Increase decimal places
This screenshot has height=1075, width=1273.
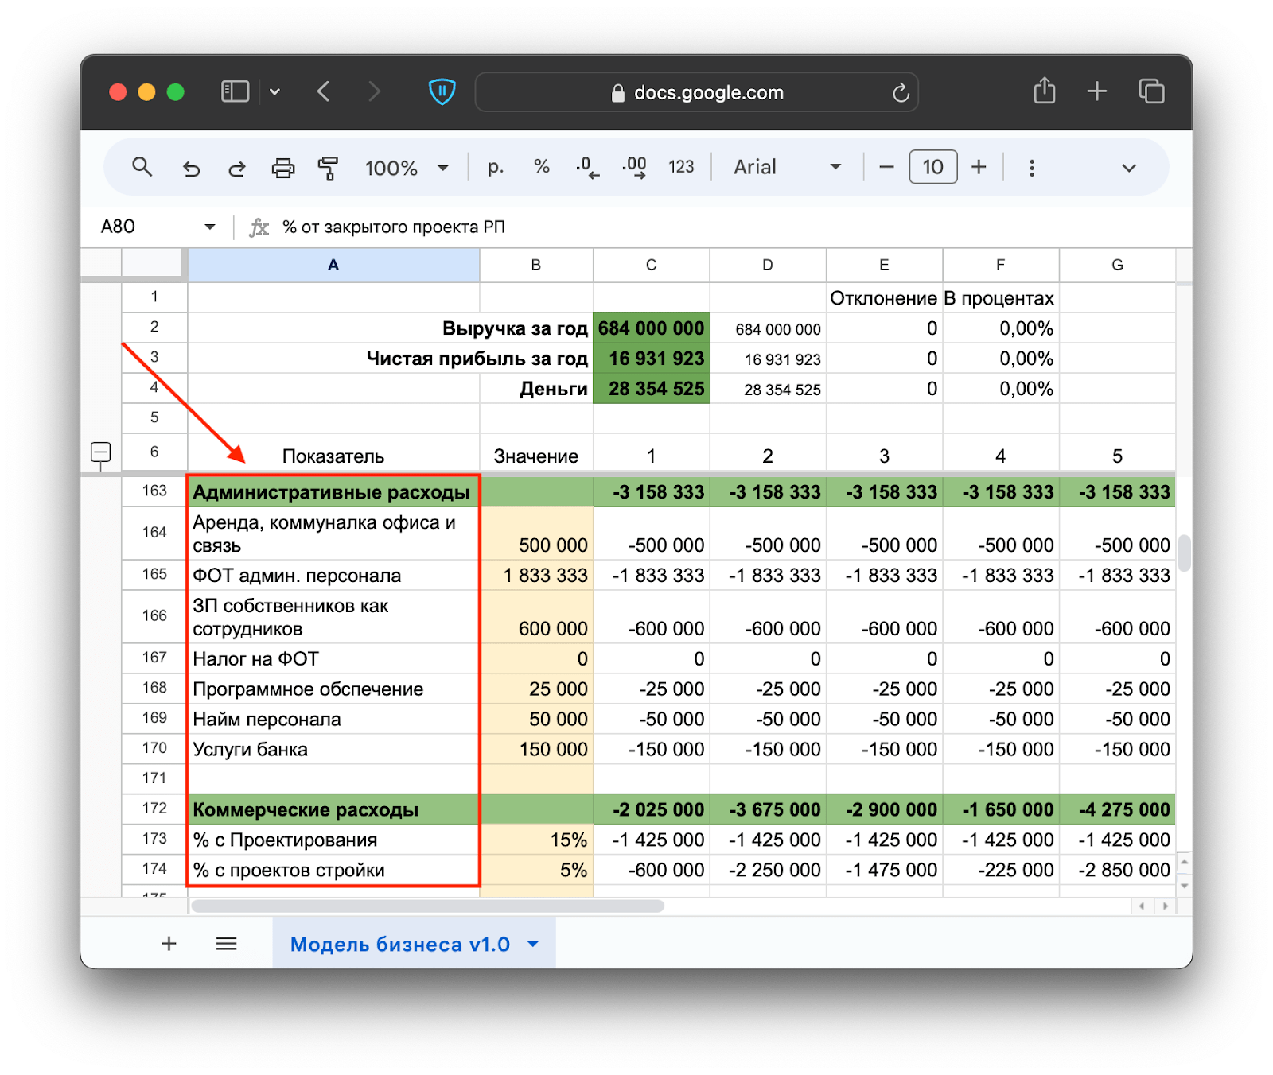tap(634, 168)
